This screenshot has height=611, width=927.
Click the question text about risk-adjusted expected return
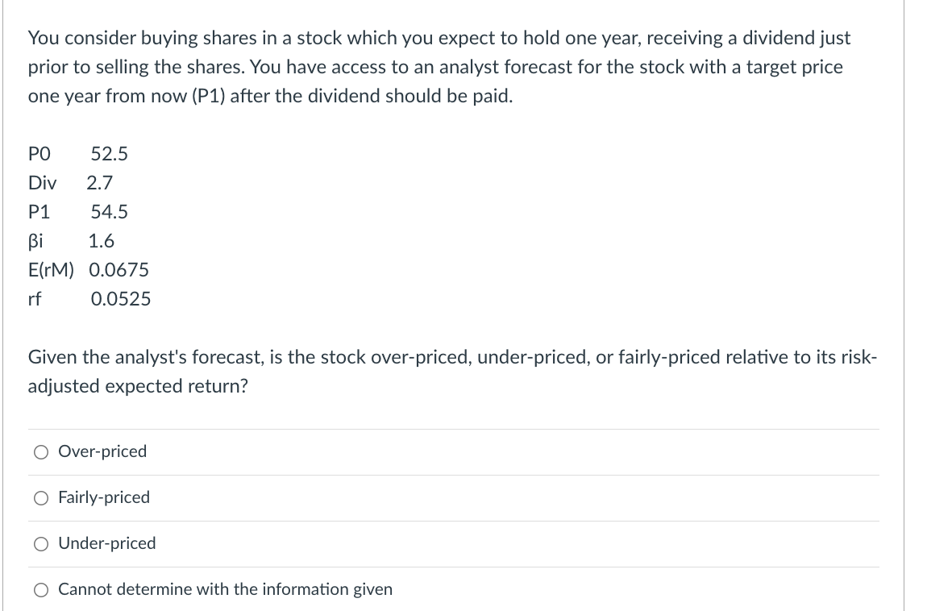451,371
